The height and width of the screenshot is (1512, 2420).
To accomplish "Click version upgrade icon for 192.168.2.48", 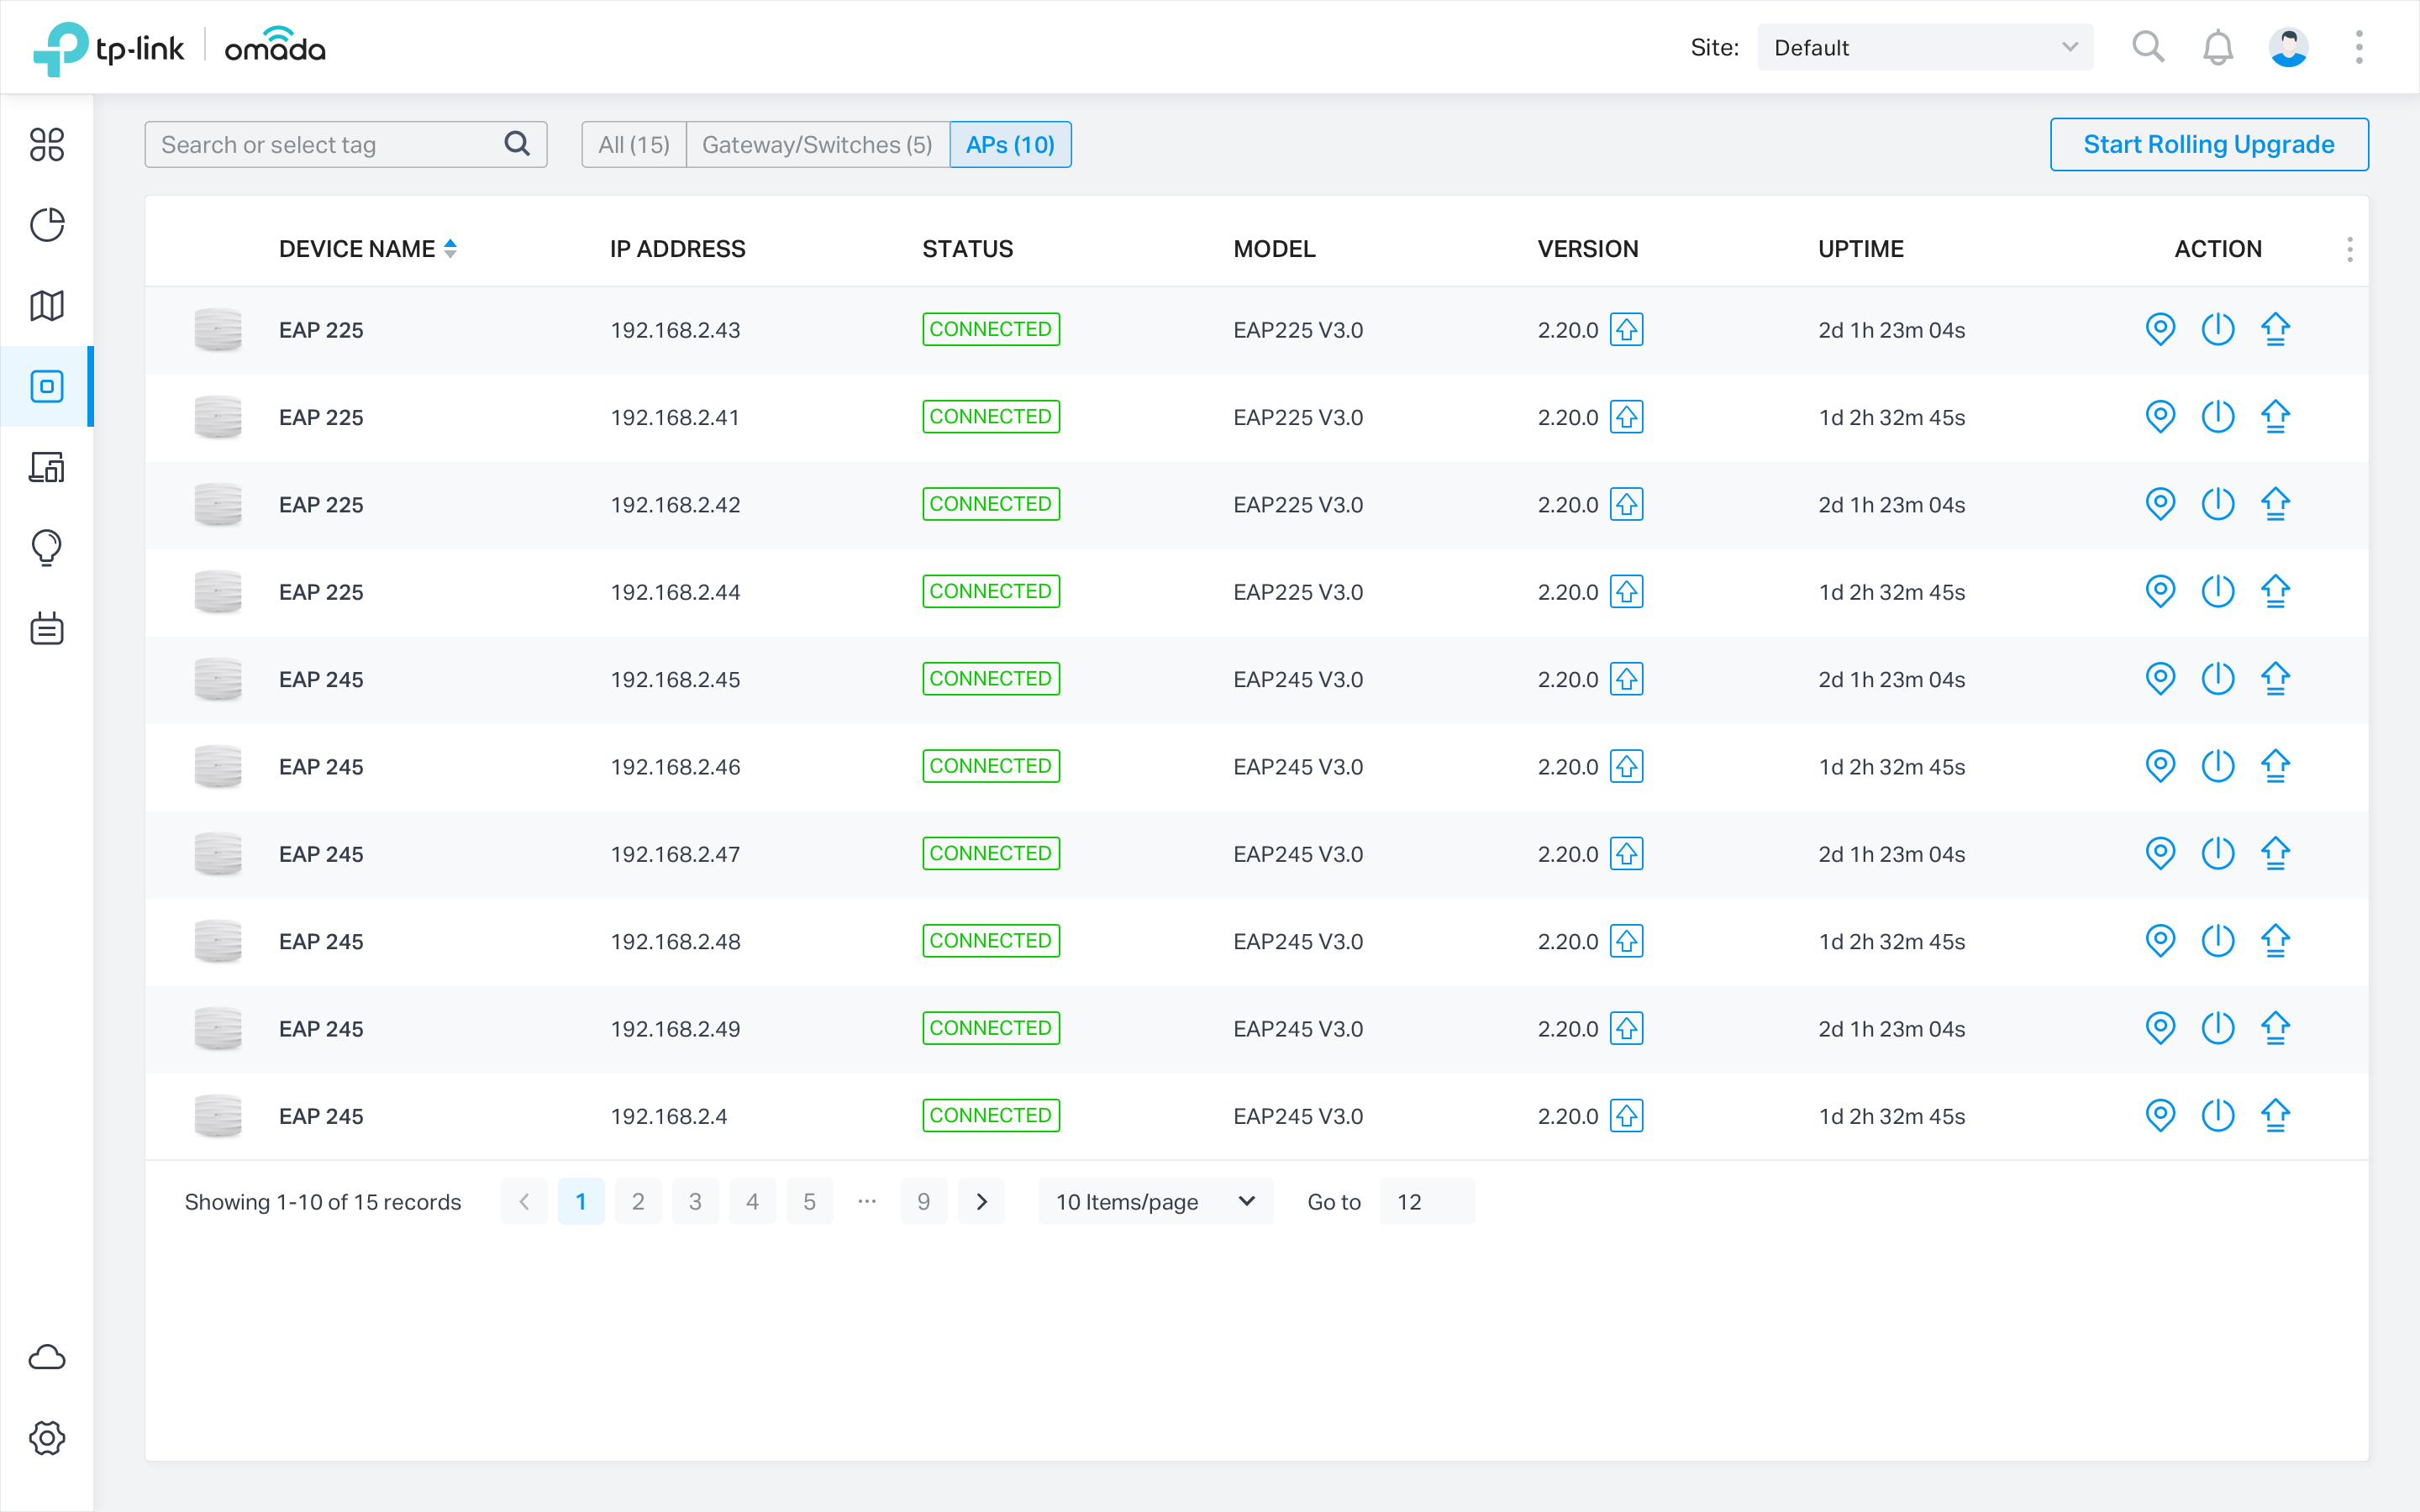I will click(x=1627, y=941).
